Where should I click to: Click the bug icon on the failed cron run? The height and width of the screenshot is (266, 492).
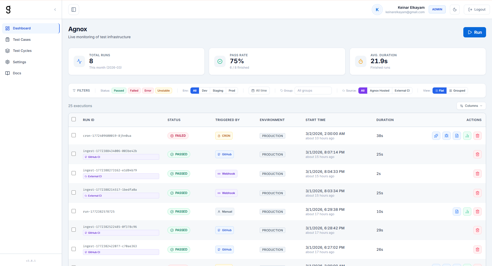coord(446,136)
